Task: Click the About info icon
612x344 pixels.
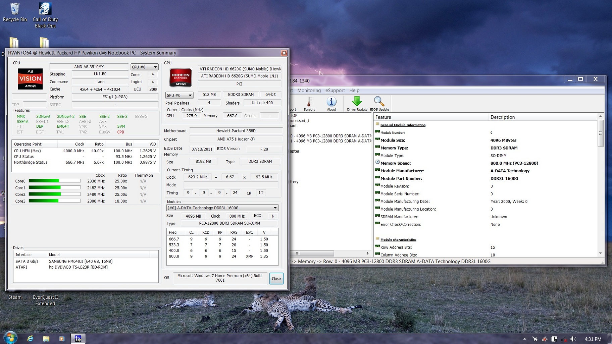Action: [331, 104]
